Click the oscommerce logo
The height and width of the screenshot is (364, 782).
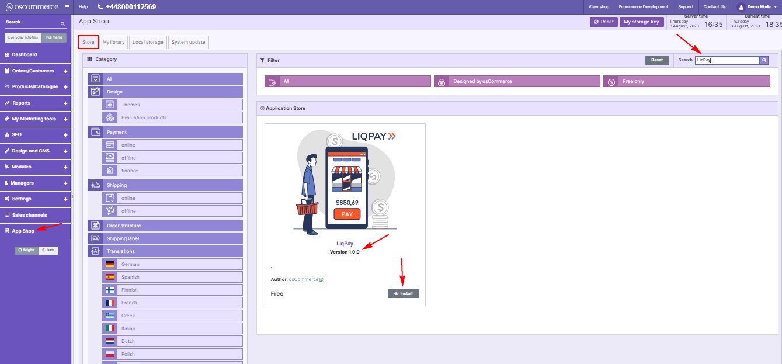coord(31,6)
